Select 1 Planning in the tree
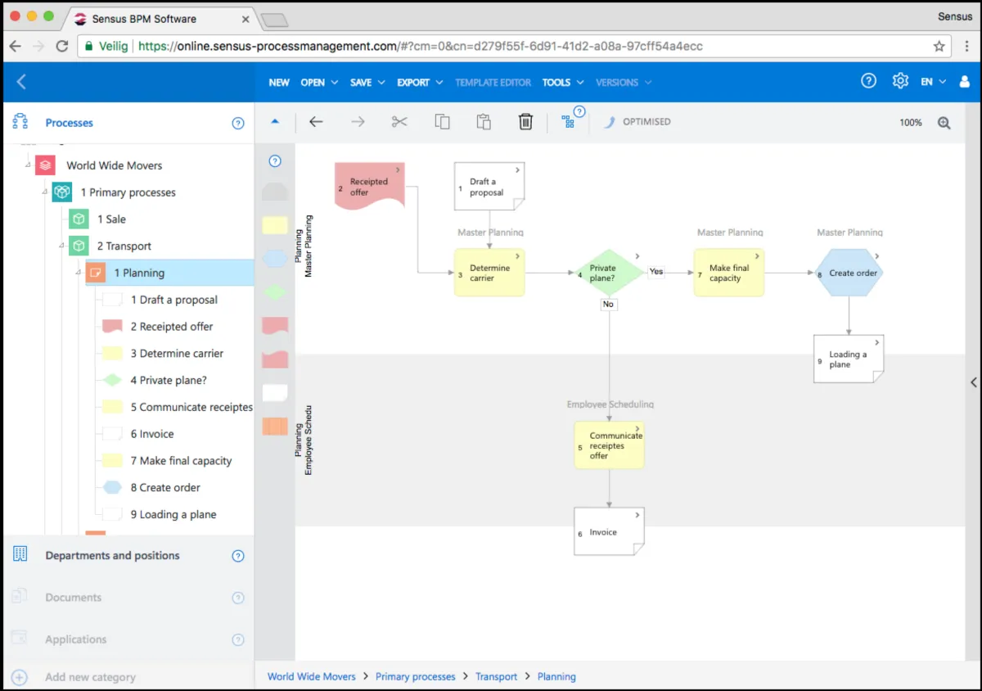This screenshot has height=691, width=982. click(x=169, y=273)
